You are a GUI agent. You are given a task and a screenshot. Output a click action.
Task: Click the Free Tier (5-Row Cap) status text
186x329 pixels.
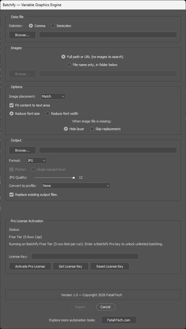(x=25, y=237)
